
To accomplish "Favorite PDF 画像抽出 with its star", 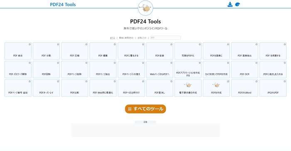I will pyautogui.click(x=256, y=45).
